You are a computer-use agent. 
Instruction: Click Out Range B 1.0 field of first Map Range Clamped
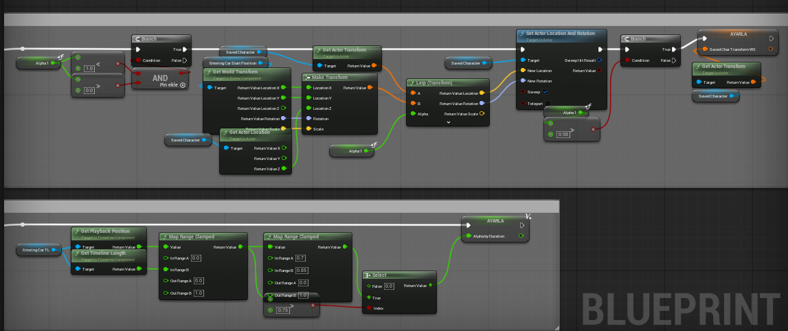199,293
